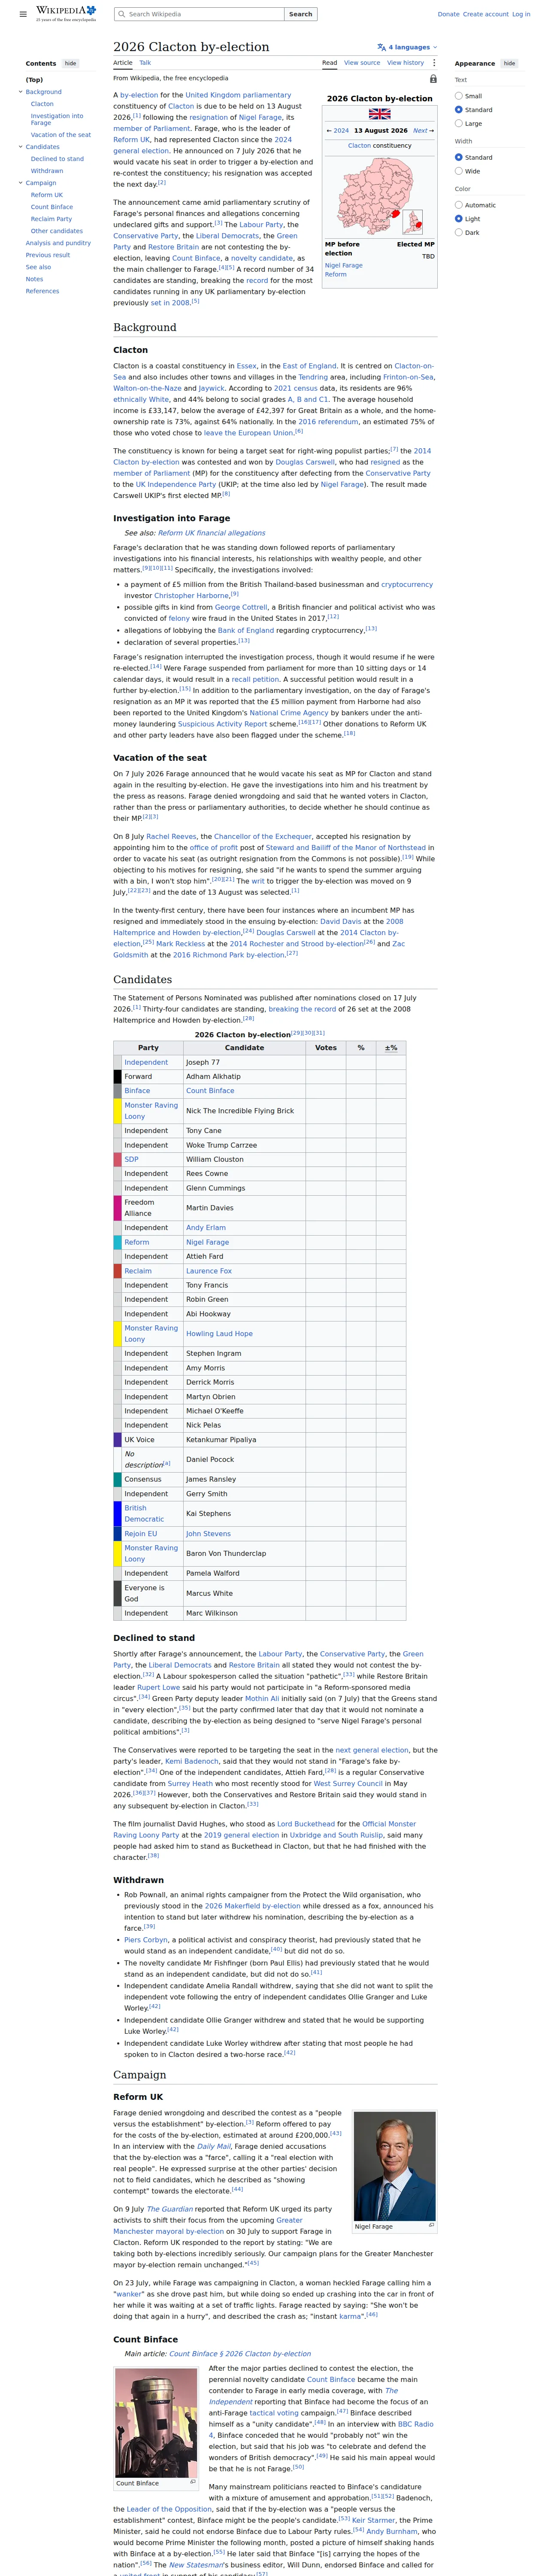Jump to (Top) in contents

click(34, 80)
